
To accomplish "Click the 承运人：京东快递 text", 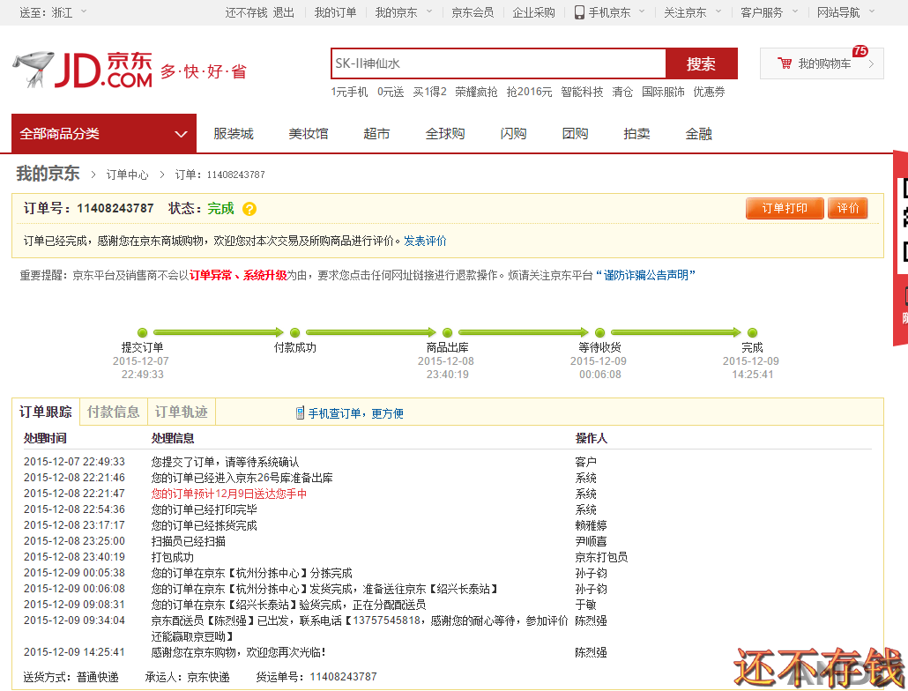I will coord(187,677).
